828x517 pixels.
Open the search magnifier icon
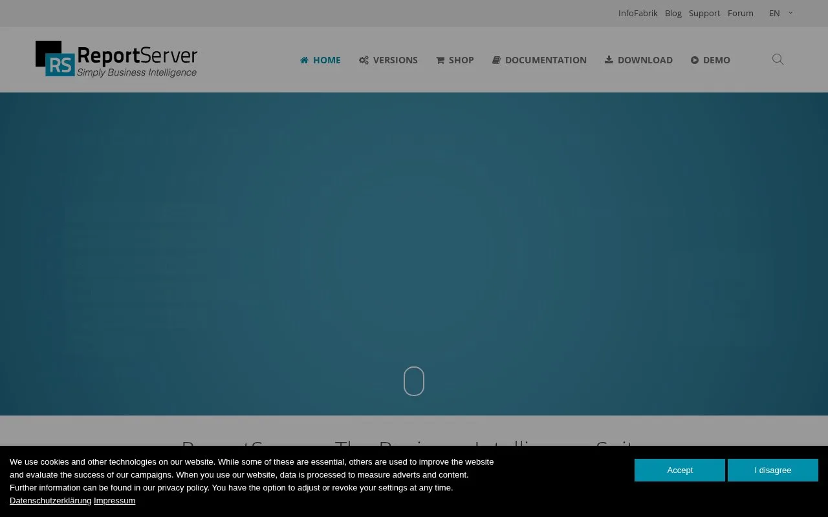click(x=778, y=59)
